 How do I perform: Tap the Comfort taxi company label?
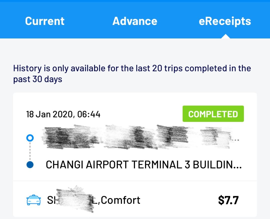point(121,200)
